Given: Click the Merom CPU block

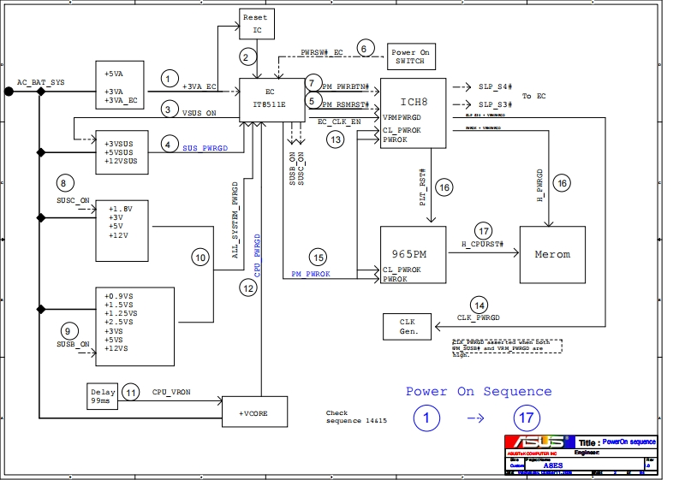Looking at the screenshot, I should (552, 254).
